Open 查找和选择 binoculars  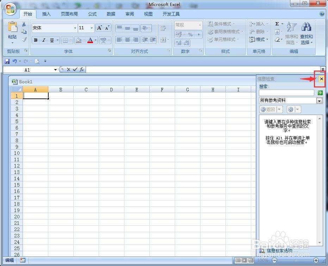(307, 33)
